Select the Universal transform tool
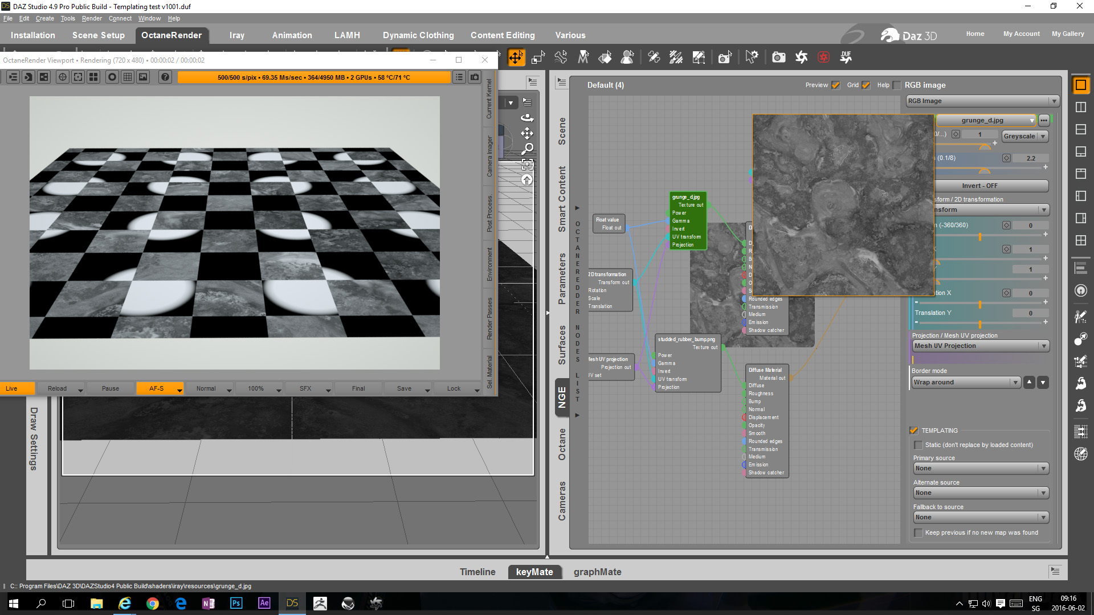The width and height of the screenshot is (1094, 615). 516,57
